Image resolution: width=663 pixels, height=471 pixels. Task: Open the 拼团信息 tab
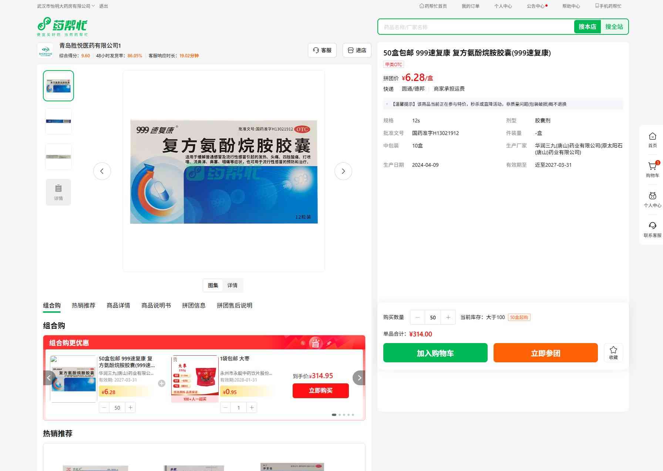(193, 305)
